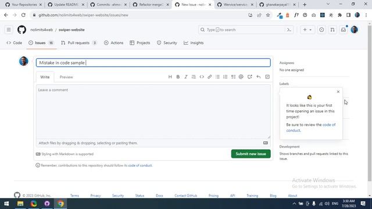Viewport: 372px width, 209px height.
Task: Open the browser extensions puzzle icon
Action: (x=339, y=15)
